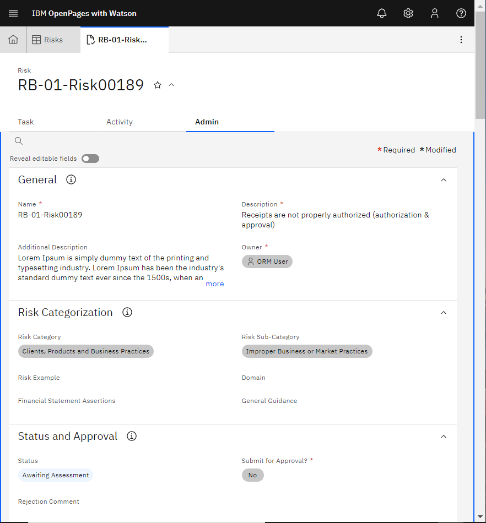Open the overflow three-dot menu on tab bar
Image resolution: width=486 pixels, height=523 pixels.
[x=461, y=39]
